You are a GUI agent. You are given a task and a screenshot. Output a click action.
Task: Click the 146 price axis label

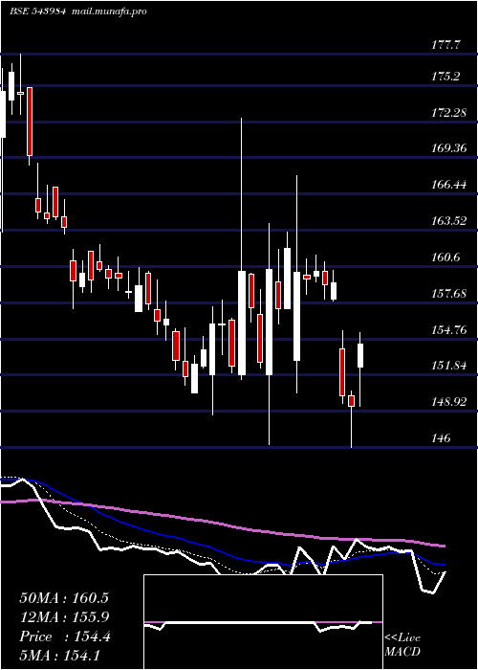pos(441,438)
